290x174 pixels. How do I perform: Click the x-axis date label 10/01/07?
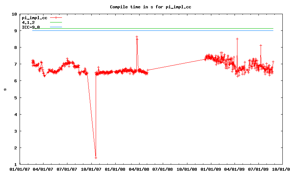pos(91,169)
